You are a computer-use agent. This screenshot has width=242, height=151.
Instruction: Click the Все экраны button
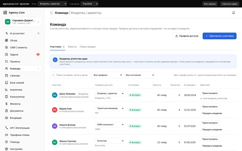(x=210, y=4)
